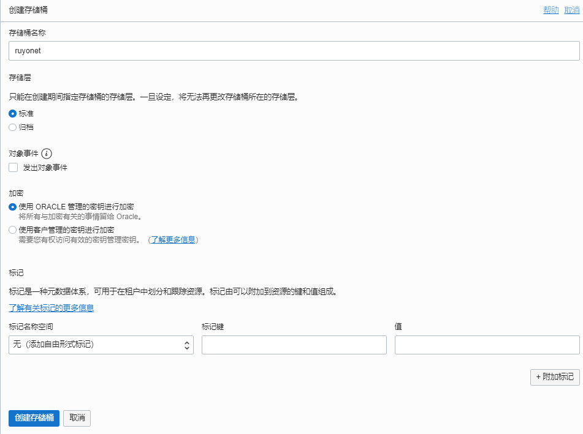583x434 pixels.
Task: Select the 标准 storage tier radio button
Action: click(x=13, y=114)
